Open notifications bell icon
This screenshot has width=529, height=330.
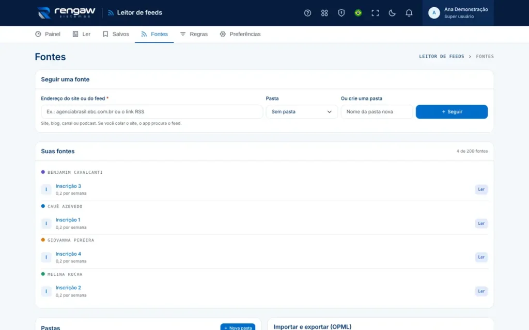click(409, 13)
